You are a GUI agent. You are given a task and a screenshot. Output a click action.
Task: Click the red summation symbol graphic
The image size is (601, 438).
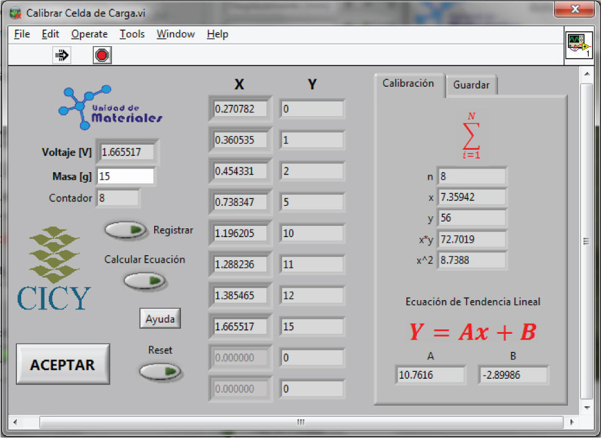point(471,135)
